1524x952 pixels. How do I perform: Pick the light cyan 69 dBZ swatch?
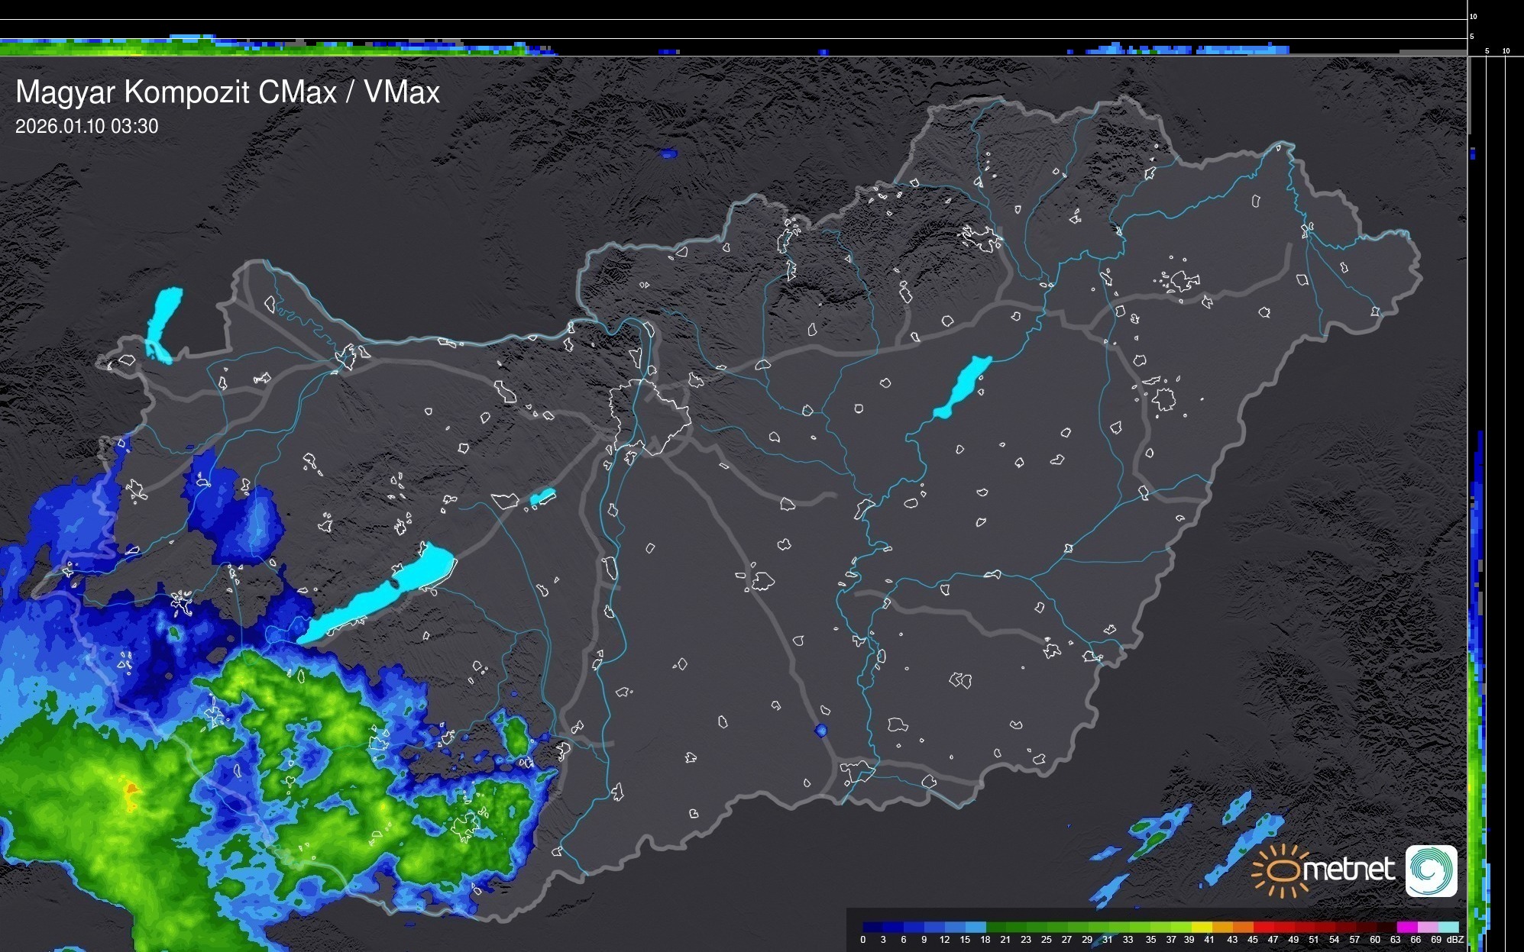click(1448, 927)
